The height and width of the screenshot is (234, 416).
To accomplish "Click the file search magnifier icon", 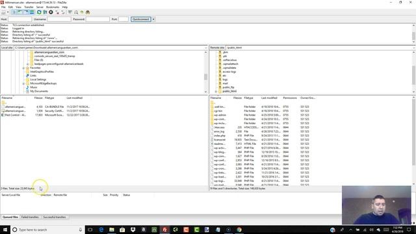I will [76, 12].
